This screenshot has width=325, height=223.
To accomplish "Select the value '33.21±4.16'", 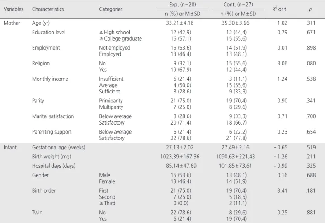I will 180,23.
